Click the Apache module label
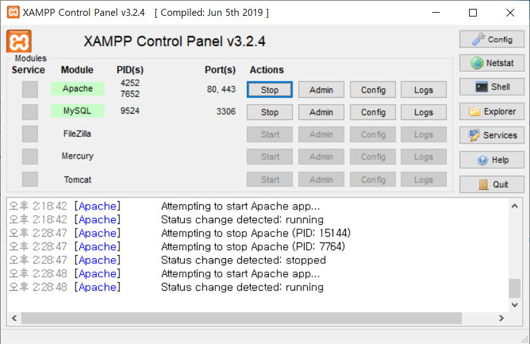Screen dimensions: 530x344 [77, 88]
